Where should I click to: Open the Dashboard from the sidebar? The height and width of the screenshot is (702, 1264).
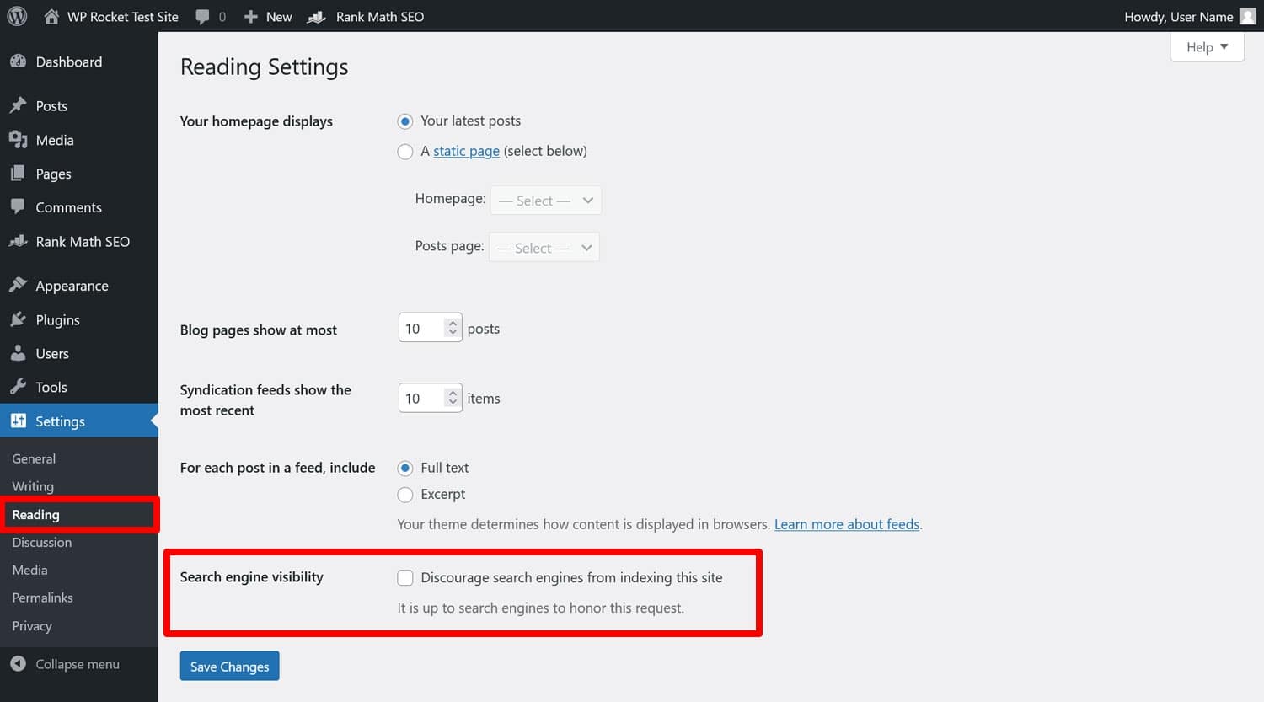coord(67,62)
